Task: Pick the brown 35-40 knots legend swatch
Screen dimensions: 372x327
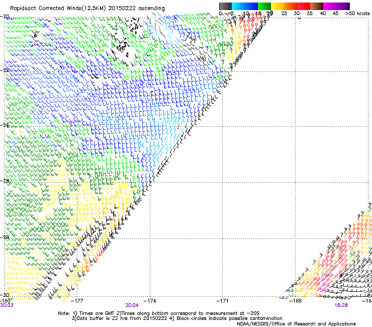Action: tap(316, 6)
